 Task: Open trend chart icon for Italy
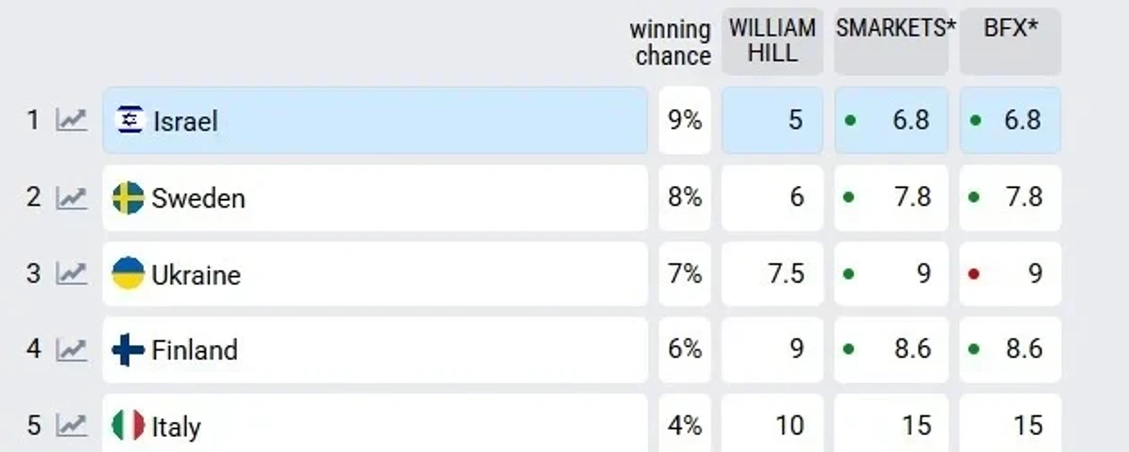[72, 426]
